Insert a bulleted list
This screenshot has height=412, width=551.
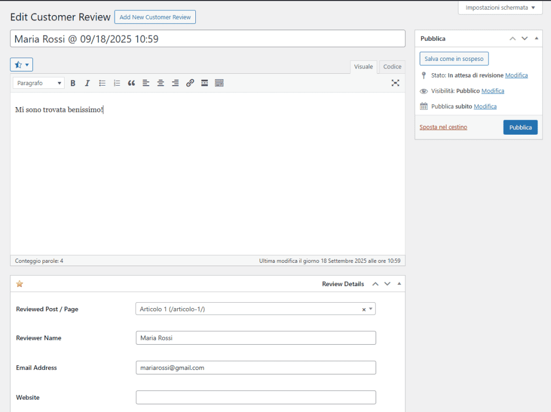102,83
